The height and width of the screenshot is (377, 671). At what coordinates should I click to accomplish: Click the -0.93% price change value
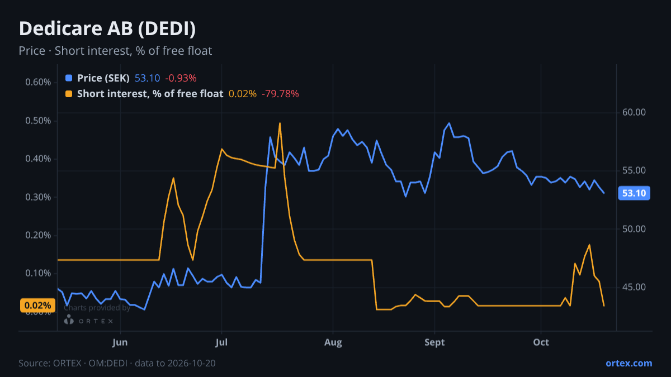click(180, 78)
